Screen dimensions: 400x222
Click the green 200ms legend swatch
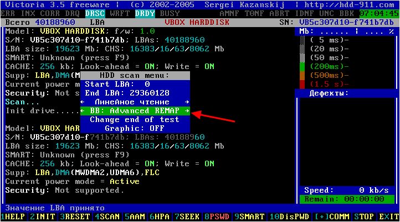302,67
